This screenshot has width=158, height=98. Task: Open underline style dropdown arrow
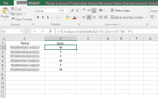pos(52,17)
